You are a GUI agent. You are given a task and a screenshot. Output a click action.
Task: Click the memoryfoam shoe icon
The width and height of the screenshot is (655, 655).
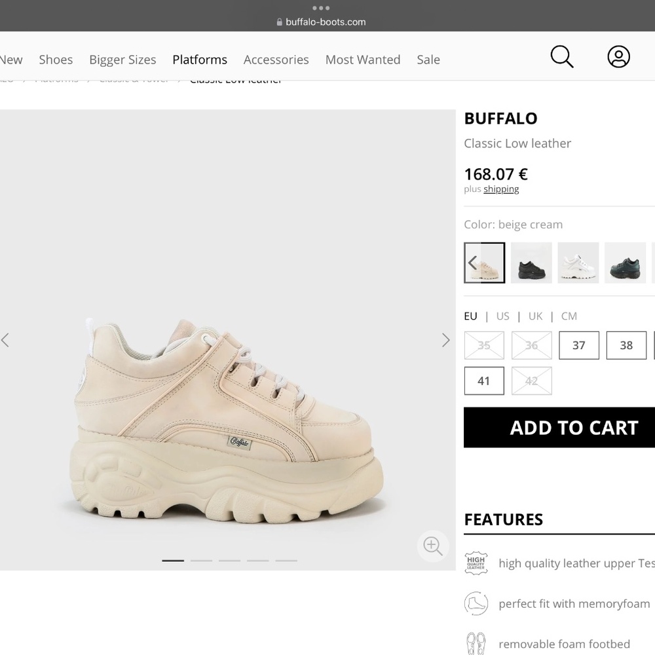[x=476, y=604]
